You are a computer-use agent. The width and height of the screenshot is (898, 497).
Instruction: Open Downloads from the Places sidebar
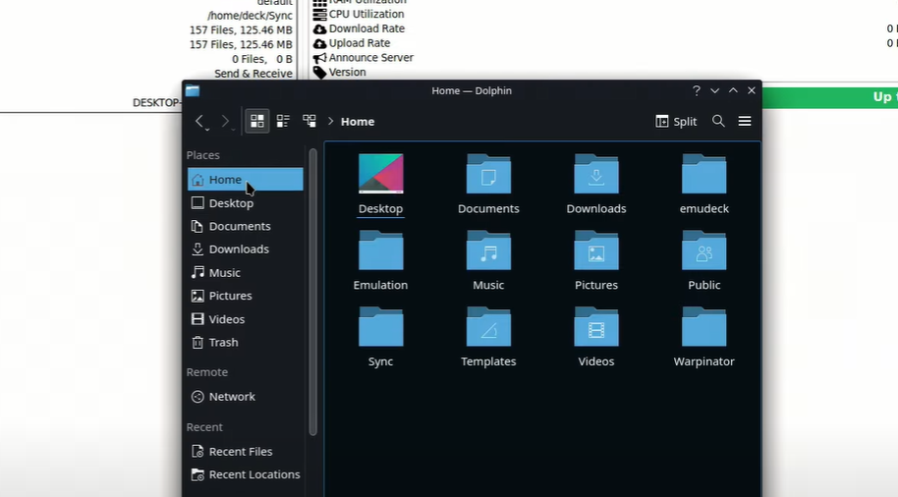(245, 249)
